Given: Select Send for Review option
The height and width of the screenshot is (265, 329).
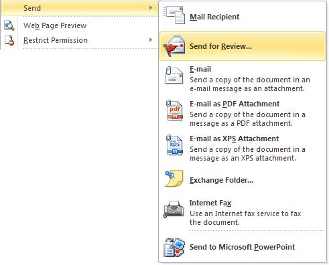Looking at the screenshot, I should (243, 46).
